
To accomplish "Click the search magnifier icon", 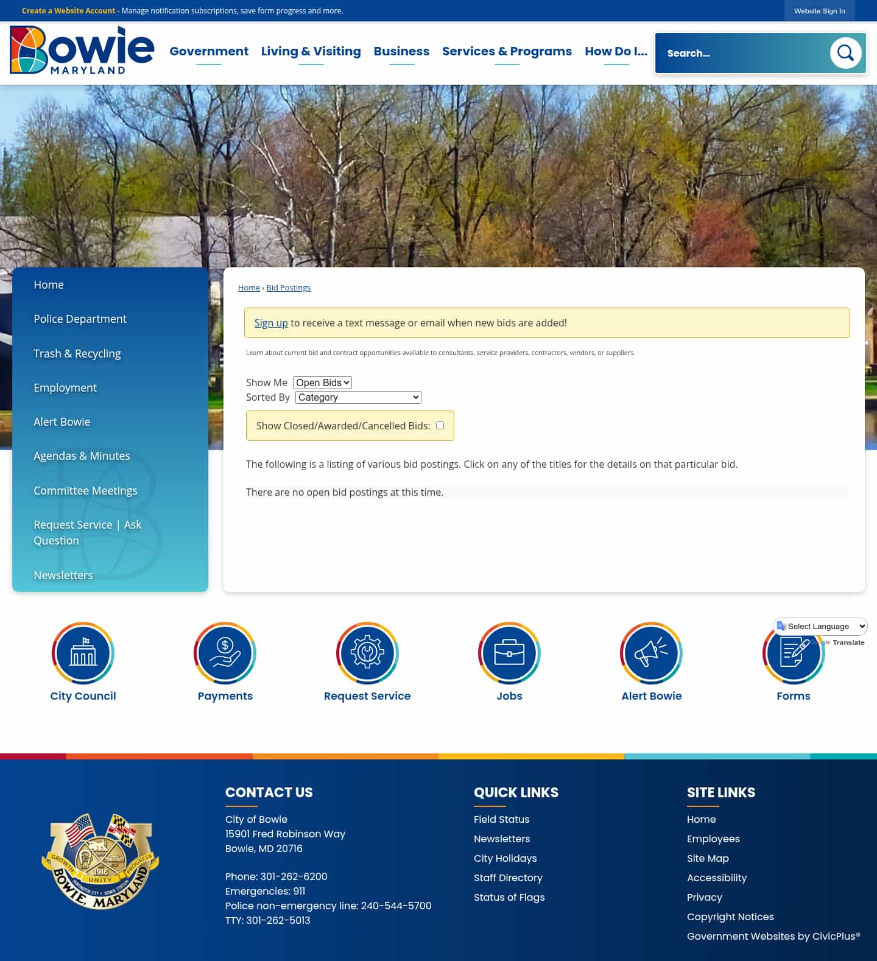I will click(845, 53).
